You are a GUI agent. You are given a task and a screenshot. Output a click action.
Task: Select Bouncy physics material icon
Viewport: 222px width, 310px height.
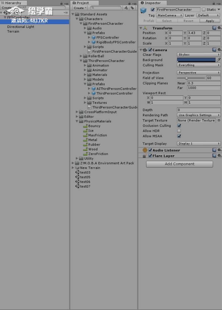coord(85,126)
